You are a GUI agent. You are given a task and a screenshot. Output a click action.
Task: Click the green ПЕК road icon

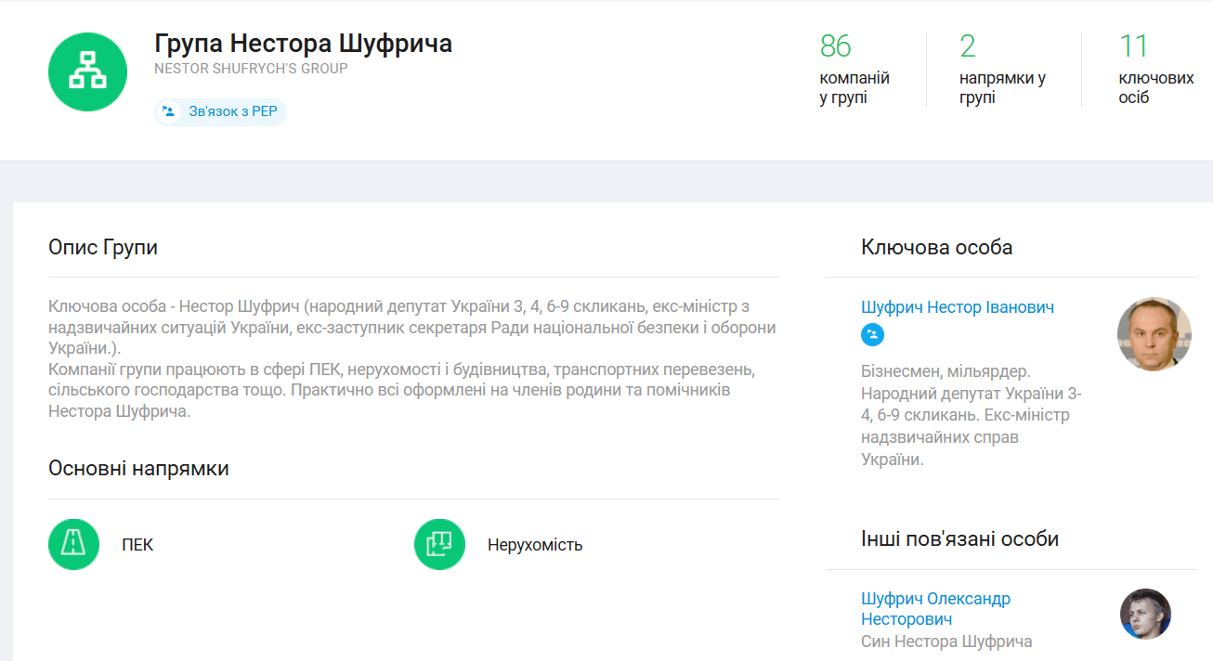tap(73, 544)
